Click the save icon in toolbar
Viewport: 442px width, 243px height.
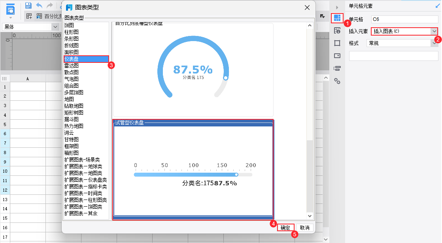coord(28,6)
